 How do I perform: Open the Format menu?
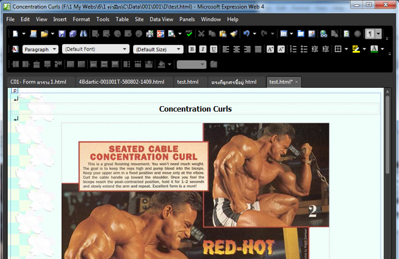point(81,19)
